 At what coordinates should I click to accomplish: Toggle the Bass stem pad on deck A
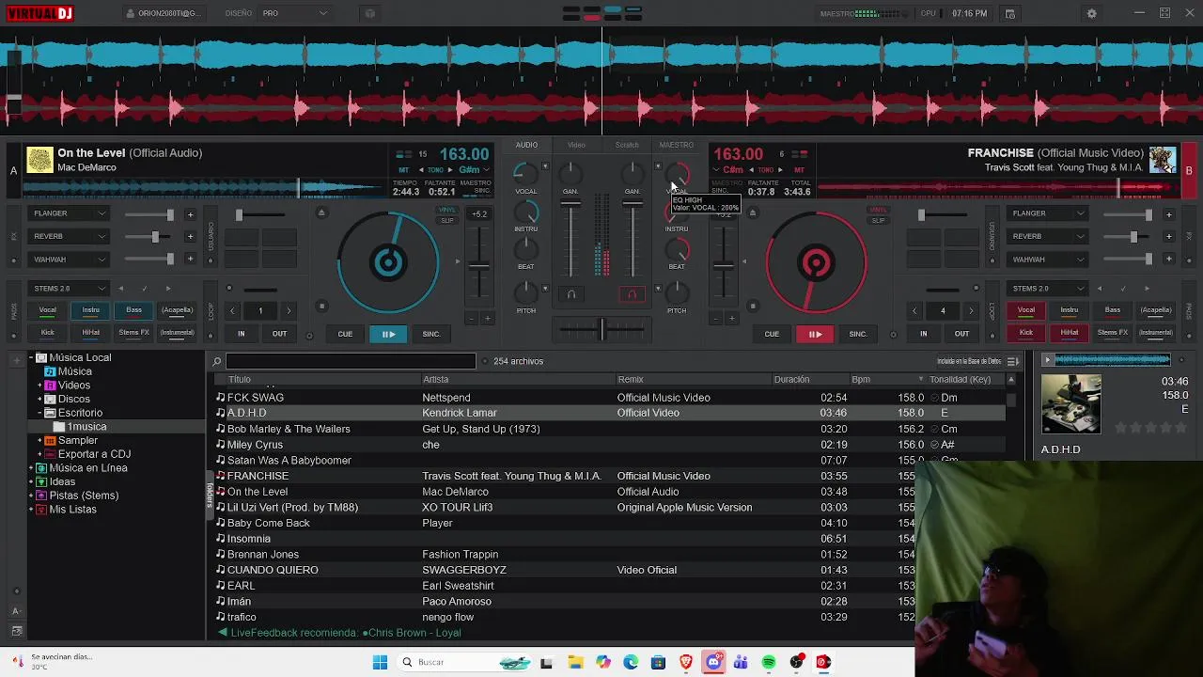pyautogui.click(x=133, y=310)
